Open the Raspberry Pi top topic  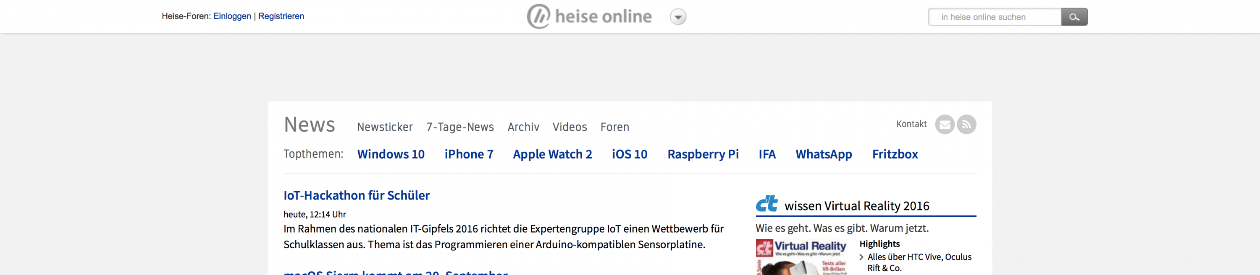tap(702, 154)
